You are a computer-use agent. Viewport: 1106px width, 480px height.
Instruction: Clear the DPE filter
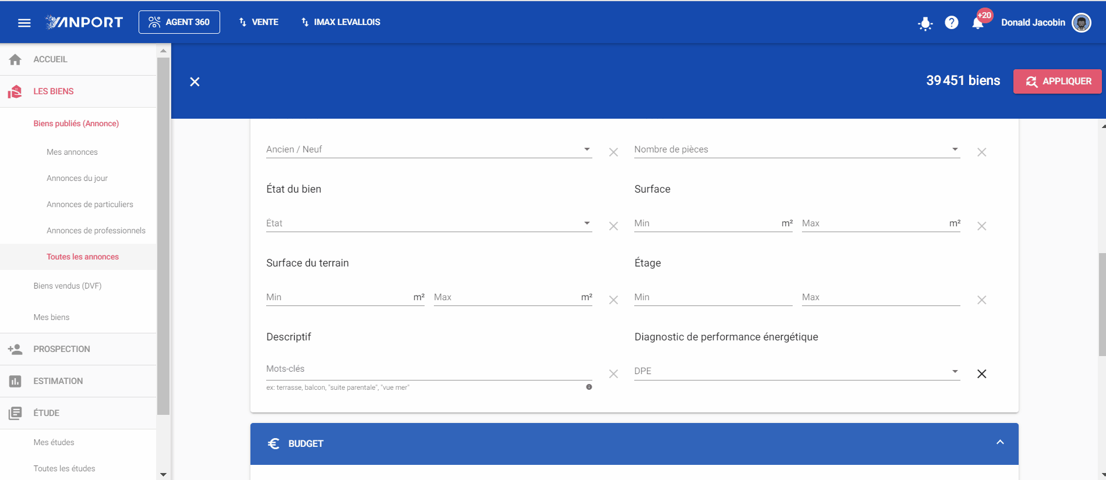click(981, 374)
